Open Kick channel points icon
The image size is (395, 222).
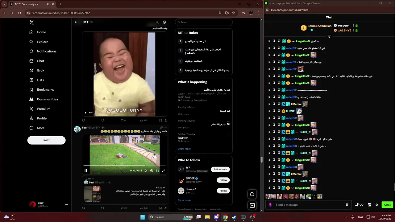coord(359,205)
